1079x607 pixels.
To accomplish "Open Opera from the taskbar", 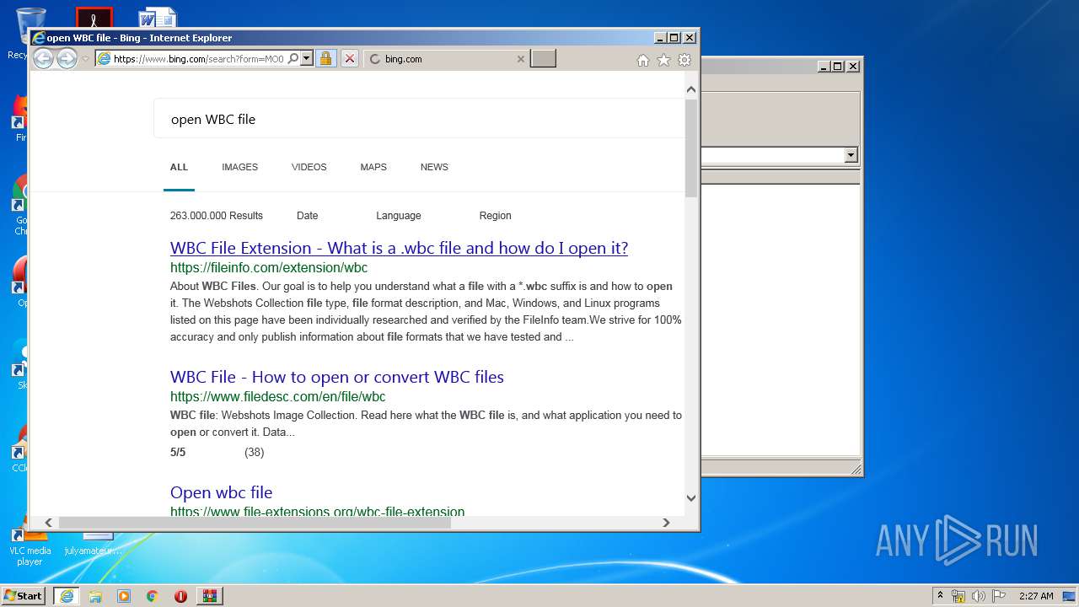I will point(180,596).
